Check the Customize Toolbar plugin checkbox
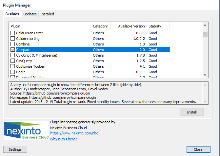Viewport: 220px width, 156px height. 13,66
